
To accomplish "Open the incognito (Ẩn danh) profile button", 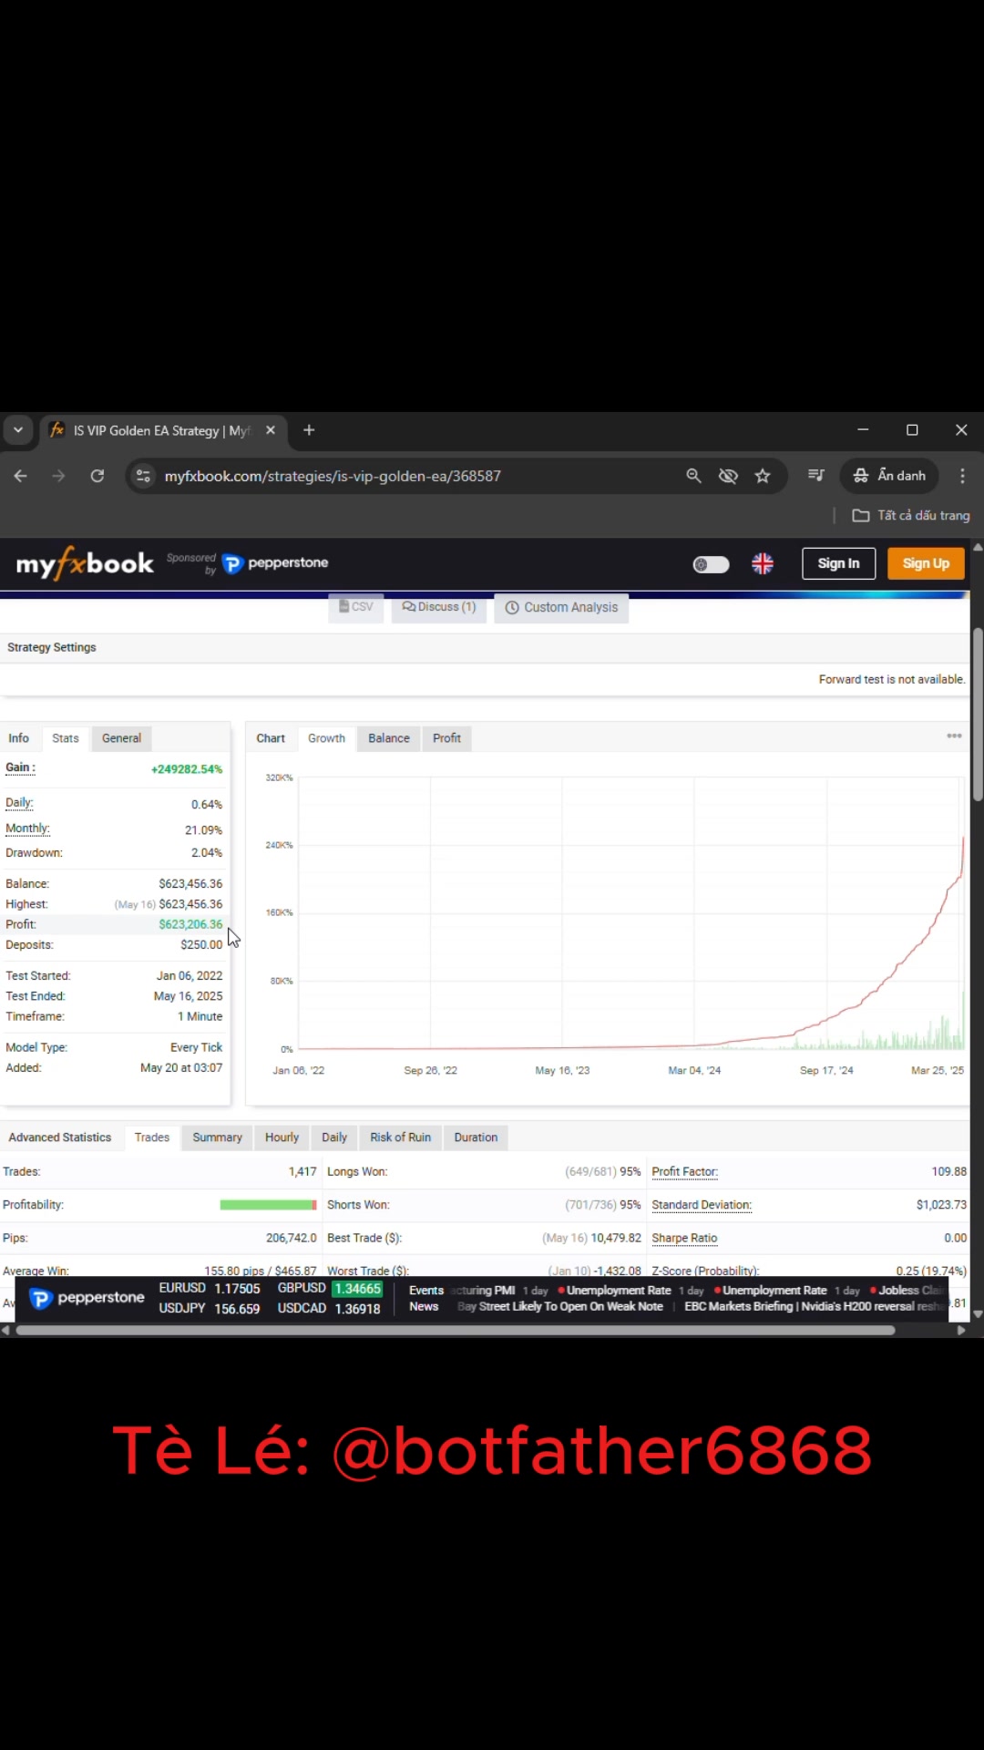I will [x=889, y=476].
